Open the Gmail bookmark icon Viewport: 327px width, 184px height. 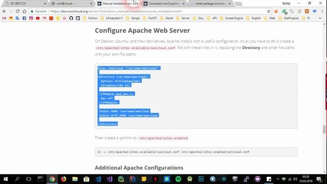(x=4, y=18)
